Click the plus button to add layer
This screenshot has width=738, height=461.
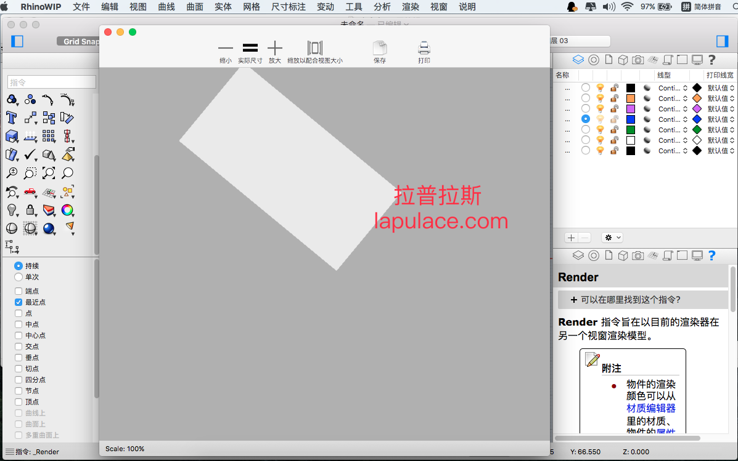[x=571, y=238]
